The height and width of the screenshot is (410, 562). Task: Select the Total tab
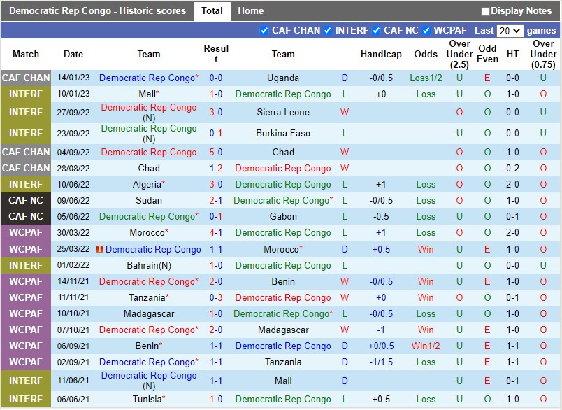pyautogui.click(x=212, y=10)
